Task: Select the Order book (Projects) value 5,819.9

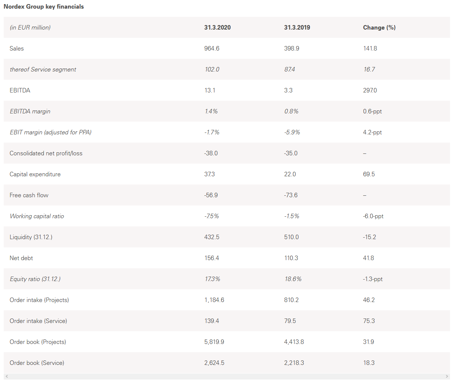Action: (x=214, y=342)
